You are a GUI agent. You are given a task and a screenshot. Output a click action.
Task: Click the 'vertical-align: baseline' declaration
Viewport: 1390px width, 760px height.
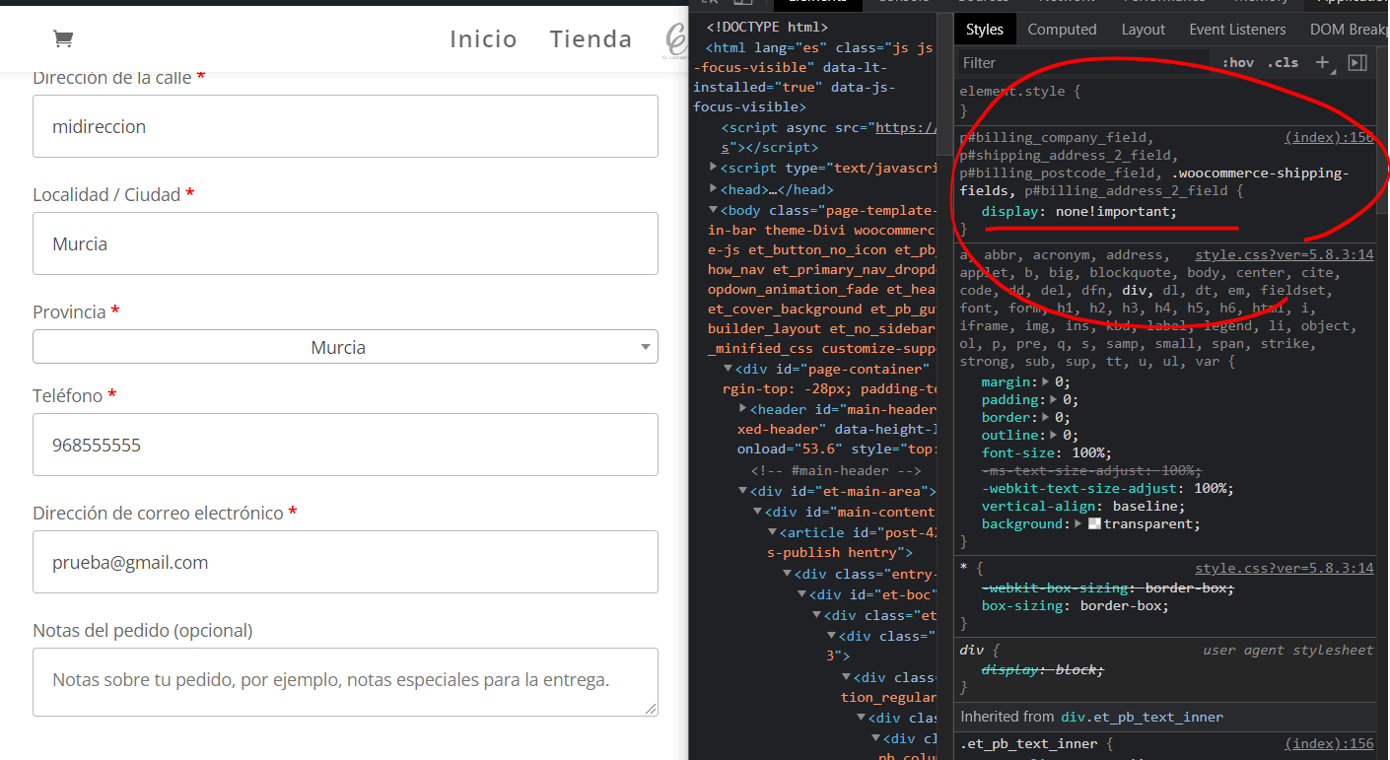pyautogui.click(x=1083, y=506)
